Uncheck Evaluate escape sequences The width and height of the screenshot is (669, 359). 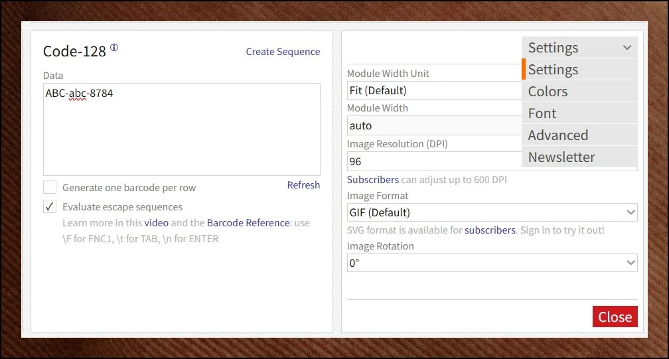[50, 207]
